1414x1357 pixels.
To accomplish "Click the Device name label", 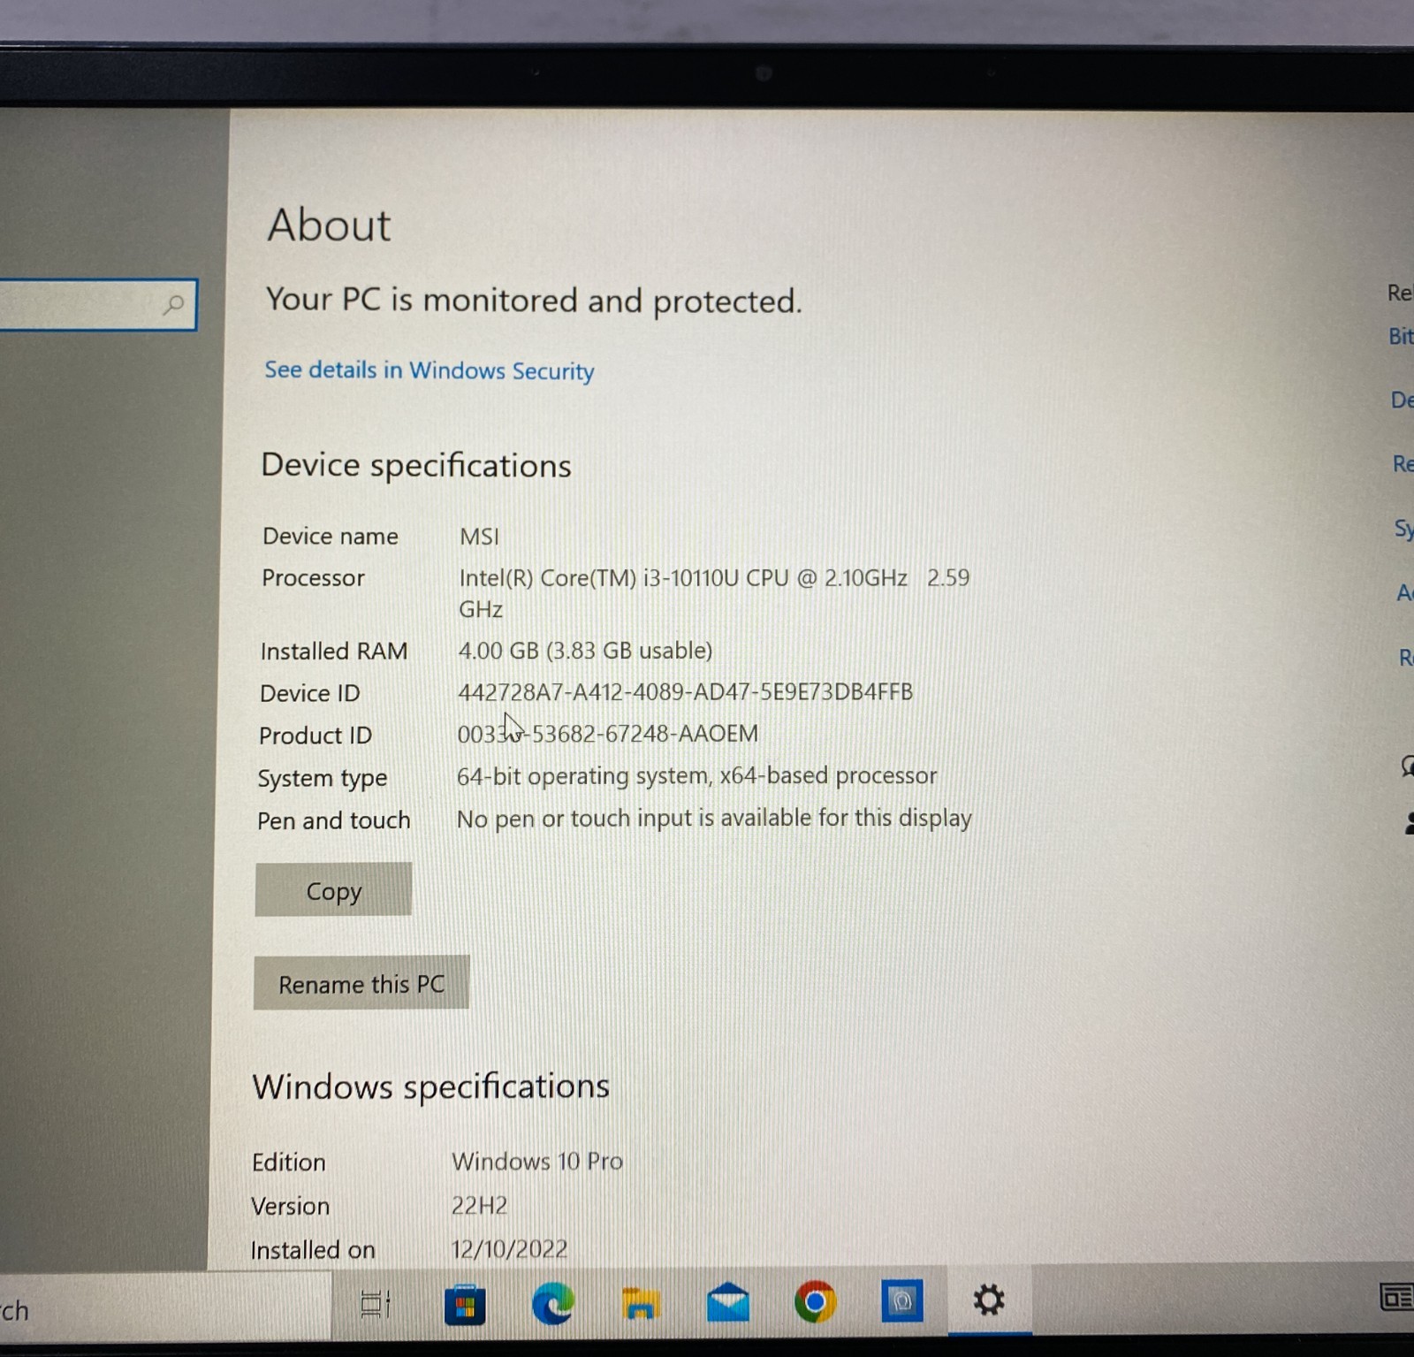I will tap(330, 537).
